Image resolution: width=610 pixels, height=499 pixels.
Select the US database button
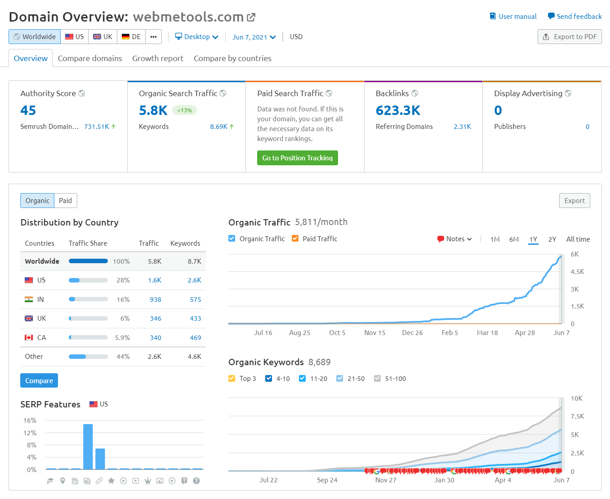coord(75,37)
